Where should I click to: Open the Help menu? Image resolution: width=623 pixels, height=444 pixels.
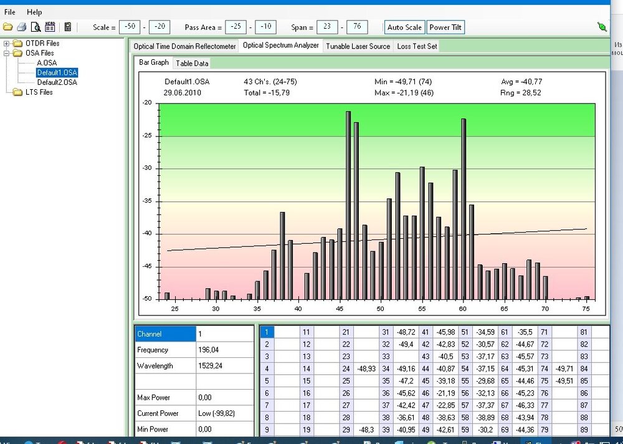coord(34,12)
